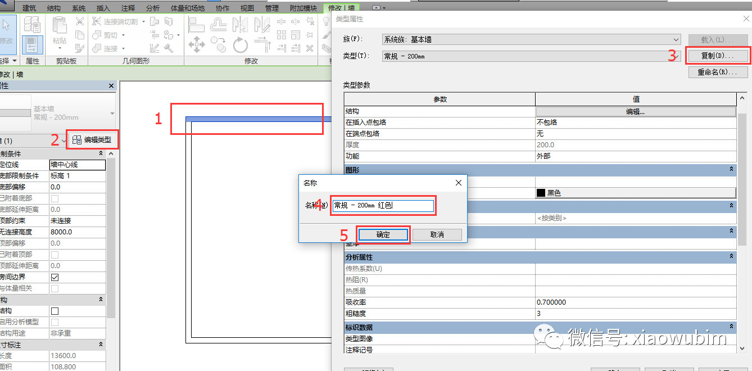Select the Offset tool icon
752x371 pixels.
point(218,24)
